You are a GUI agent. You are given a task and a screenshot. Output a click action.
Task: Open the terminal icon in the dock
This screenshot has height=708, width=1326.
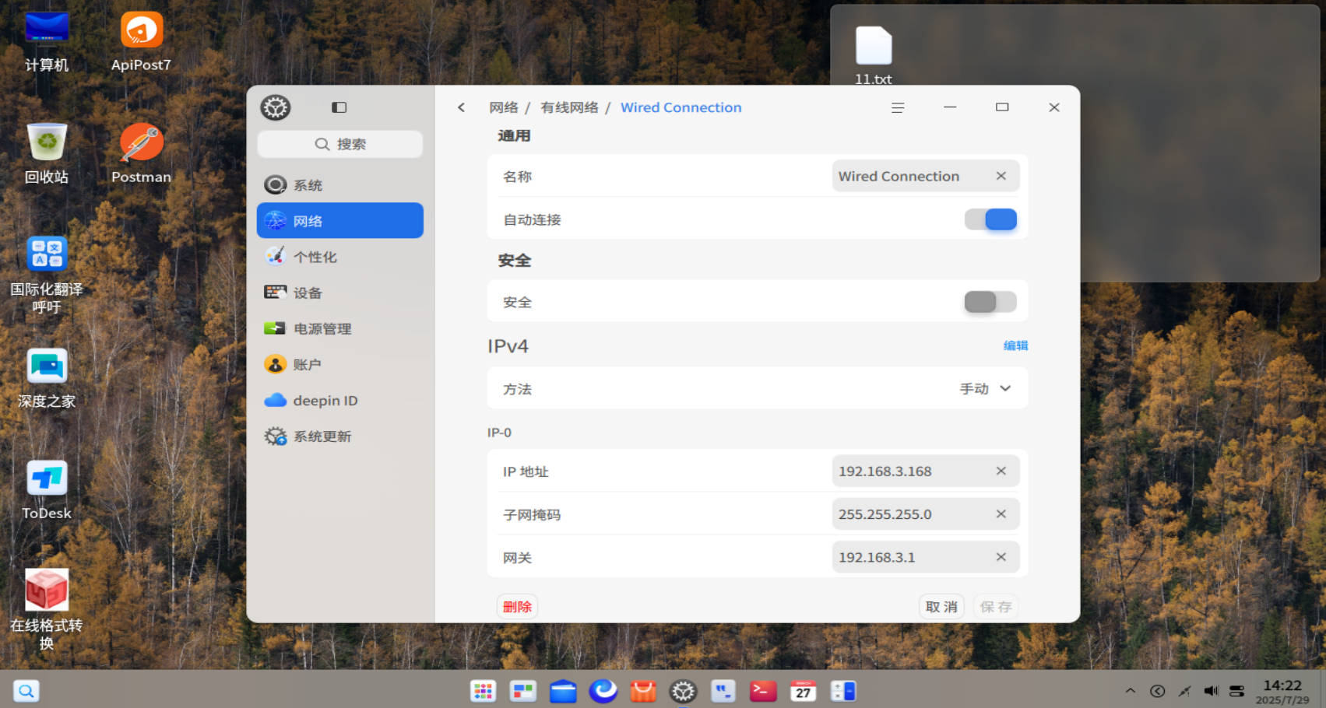point(763,690)
